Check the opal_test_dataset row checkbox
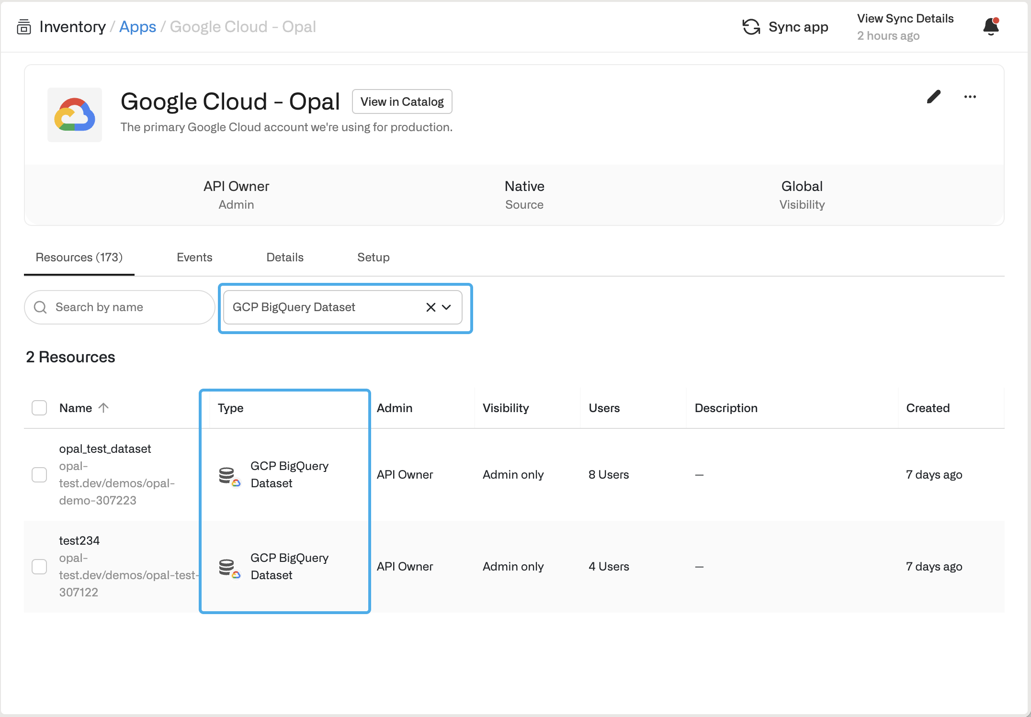Image resolution: width=1031 pixels, height=717 pixels. [x=39, y=475]
